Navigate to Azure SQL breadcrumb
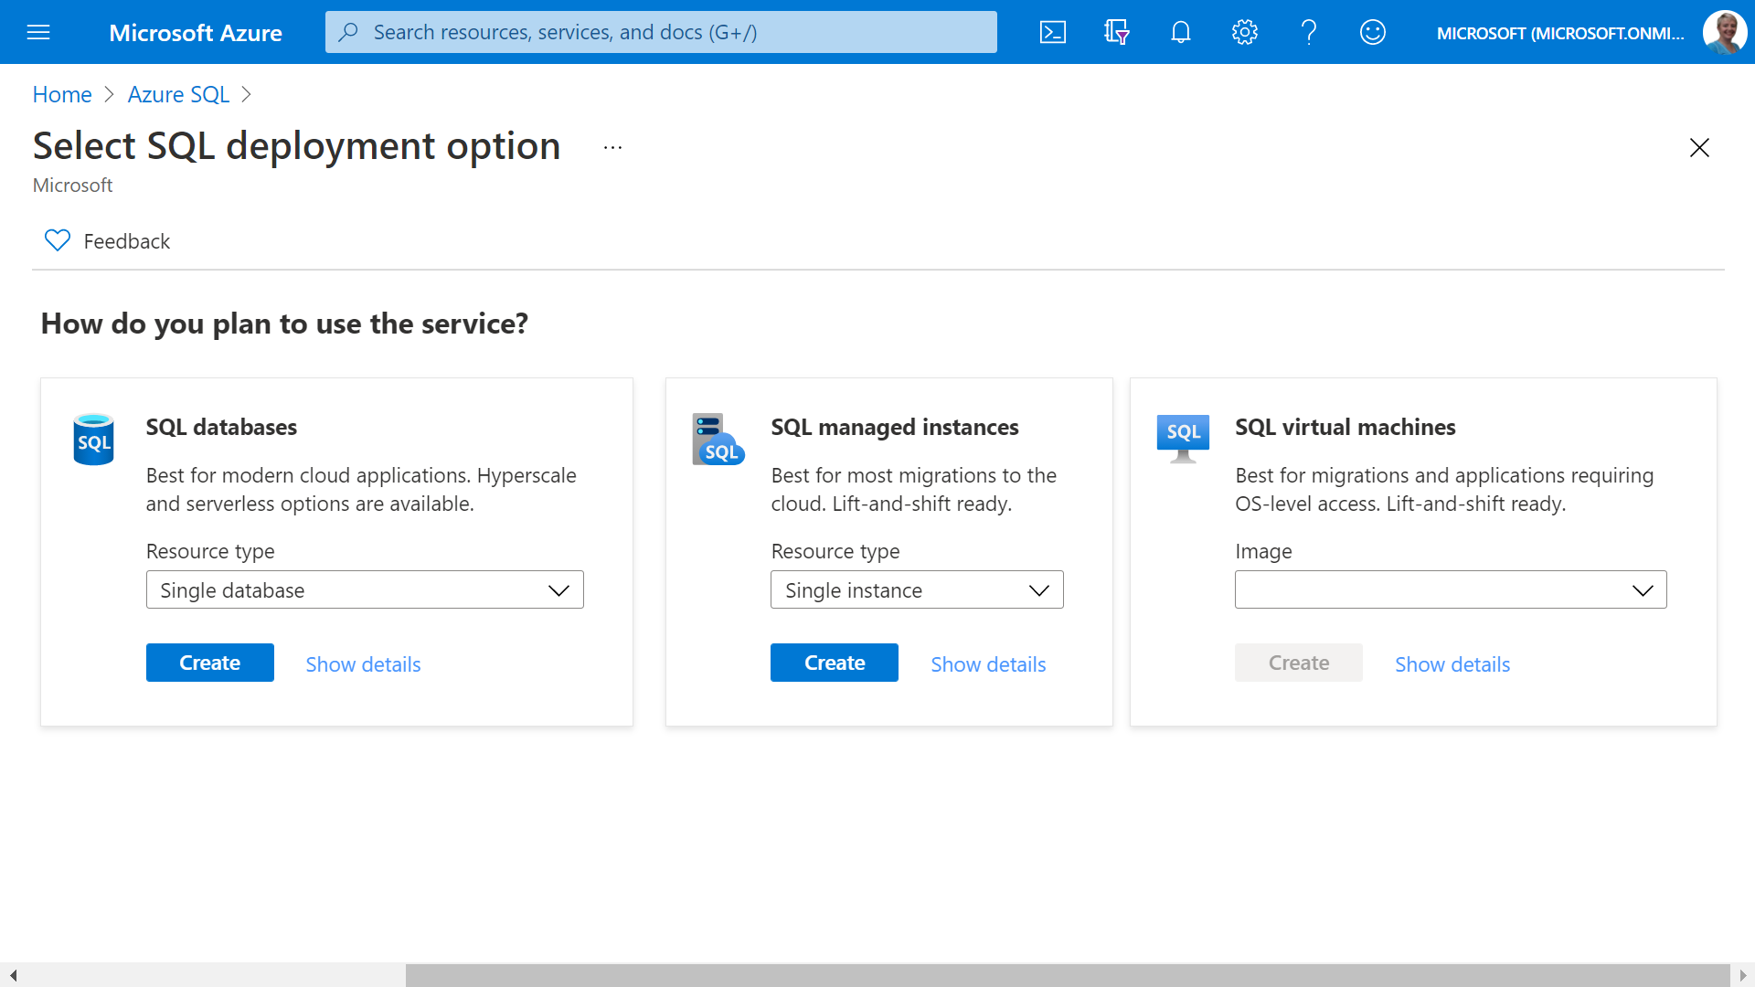The height and width of the screenshot is (987, 1755). tap(178, 94)
